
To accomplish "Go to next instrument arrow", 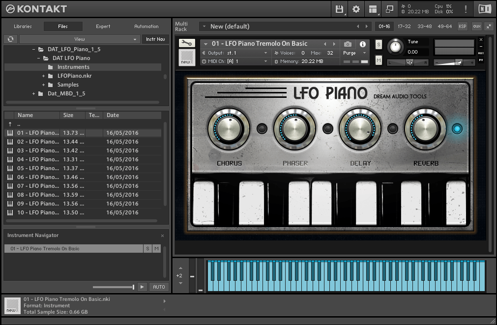I will 334,44.
